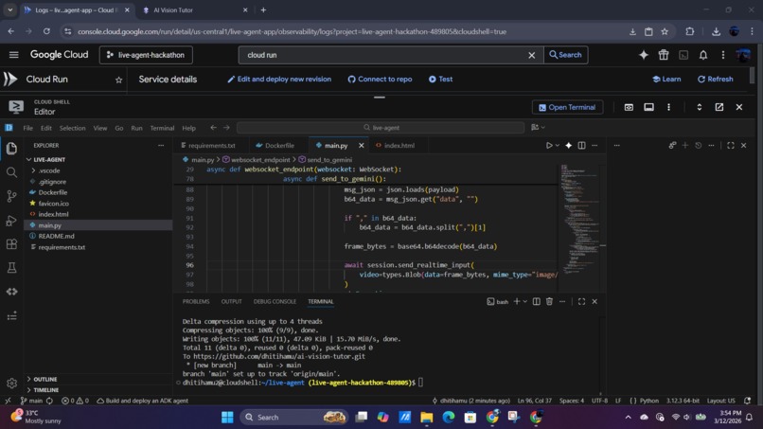The width and height of the screenshot is (763, 429).
Task: Switch to the AI Vision Tutor browser tab
Action: pos(195,9)
